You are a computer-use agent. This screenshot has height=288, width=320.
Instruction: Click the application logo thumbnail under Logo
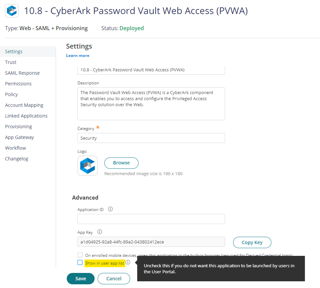tap(88, 165)
